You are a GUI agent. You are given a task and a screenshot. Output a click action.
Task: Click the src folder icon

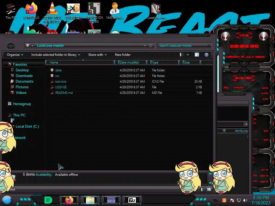52,76
